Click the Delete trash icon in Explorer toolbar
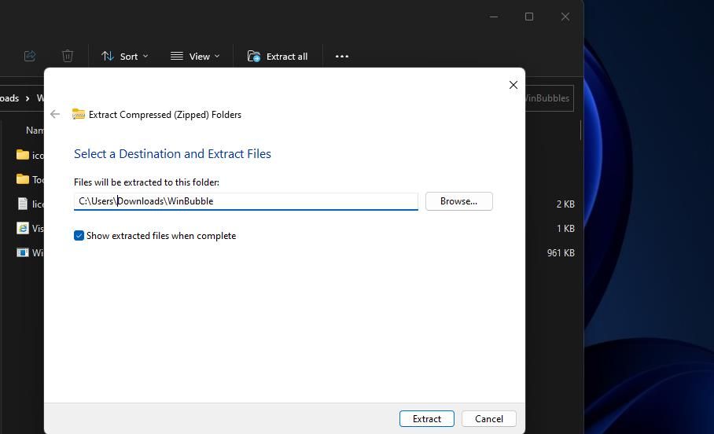The width and height of the screenshot is (714, 434). click(68, 56)
